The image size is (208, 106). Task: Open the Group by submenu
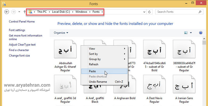tap(104, 59)
